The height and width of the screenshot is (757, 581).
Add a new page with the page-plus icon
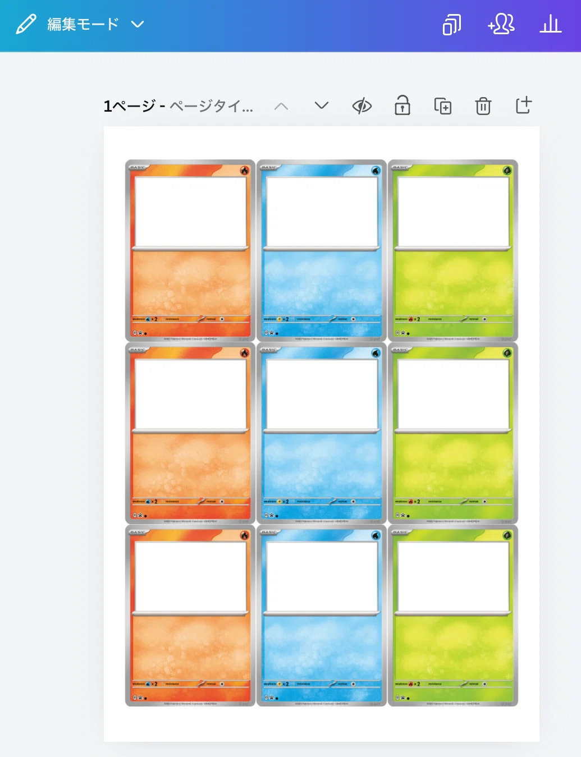(x=524, y=105)
